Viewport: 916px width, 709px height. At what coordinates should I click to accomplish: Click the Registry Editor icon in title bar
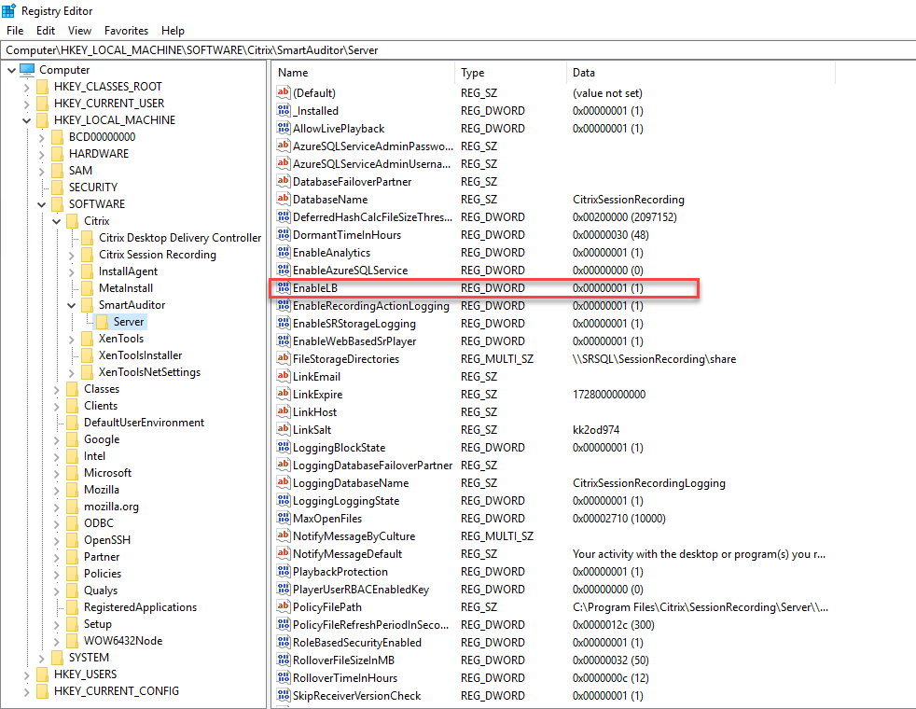coord(9,10)
